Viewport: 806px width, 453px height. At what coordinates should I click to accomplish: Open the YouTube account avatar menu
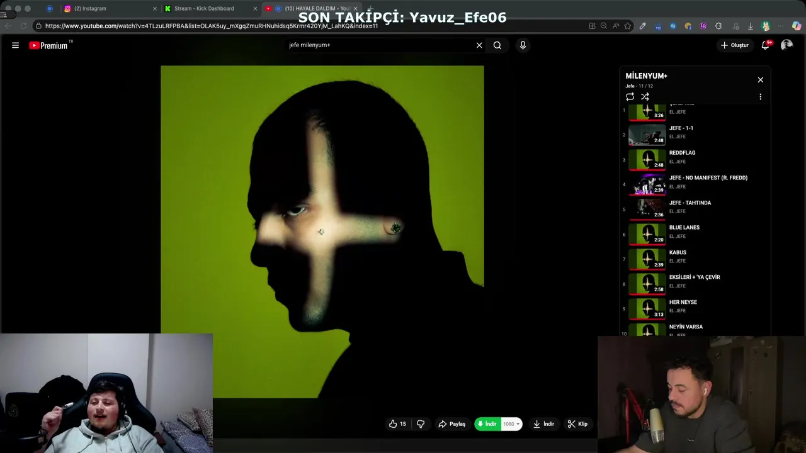(786, 45)
